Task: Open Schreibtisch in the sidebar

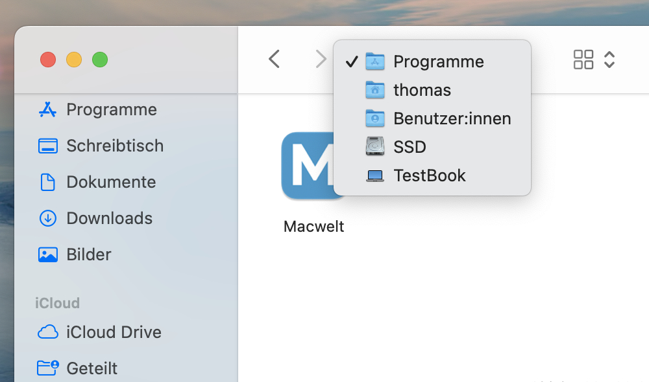Action: 101,146
